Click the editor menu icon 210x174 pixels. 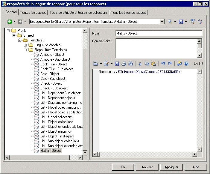click(x=95, y=63)
